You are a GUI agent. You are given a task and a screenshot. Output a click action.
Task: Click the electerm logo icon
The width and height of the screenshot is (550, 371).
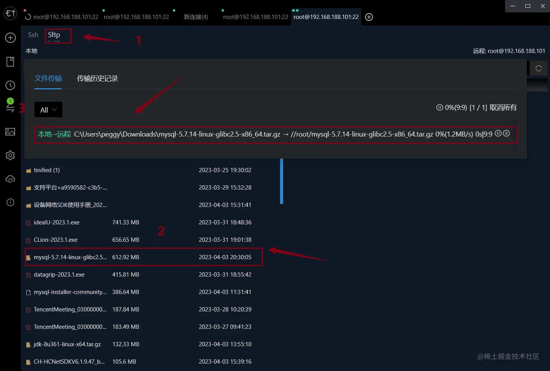(x=10, y=13)
